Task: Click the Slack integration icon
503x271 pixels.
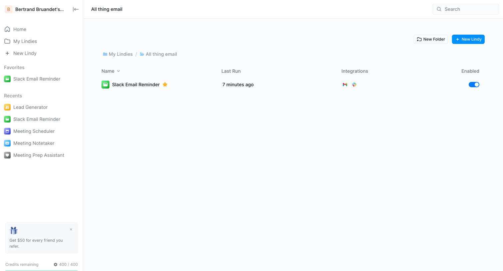Action: click(x=354, y=85)
